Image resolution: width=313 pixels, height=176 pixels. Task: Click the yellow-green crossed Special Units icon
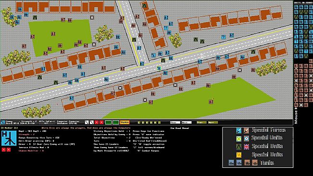coord(239,138)
